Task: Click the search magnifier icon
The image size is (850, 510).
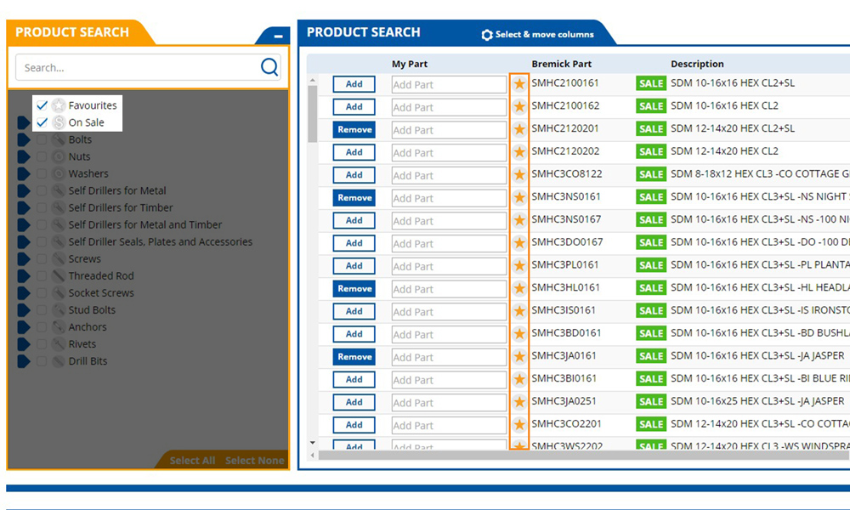Action: tap(269, 67)
